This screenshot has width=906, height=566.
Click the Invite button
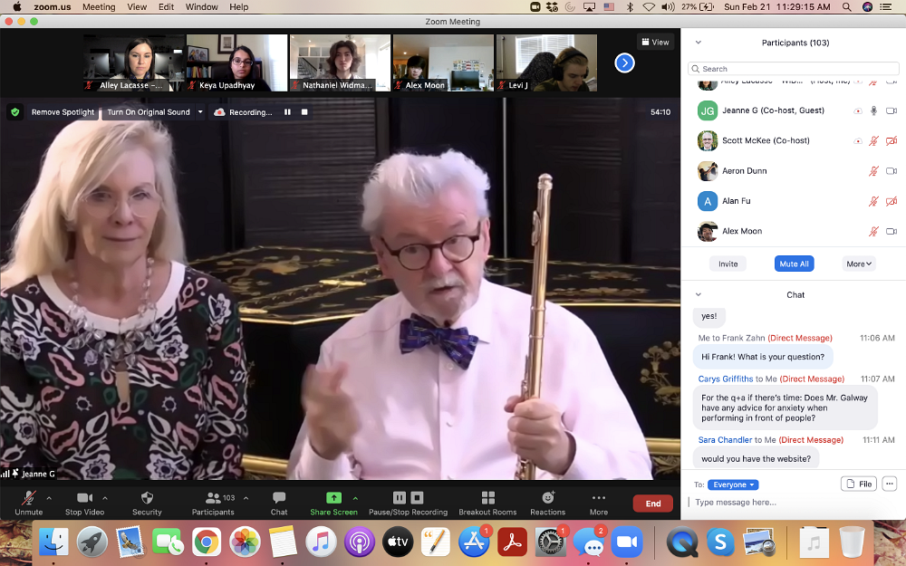pyautogui.click(x=728, y=264)
